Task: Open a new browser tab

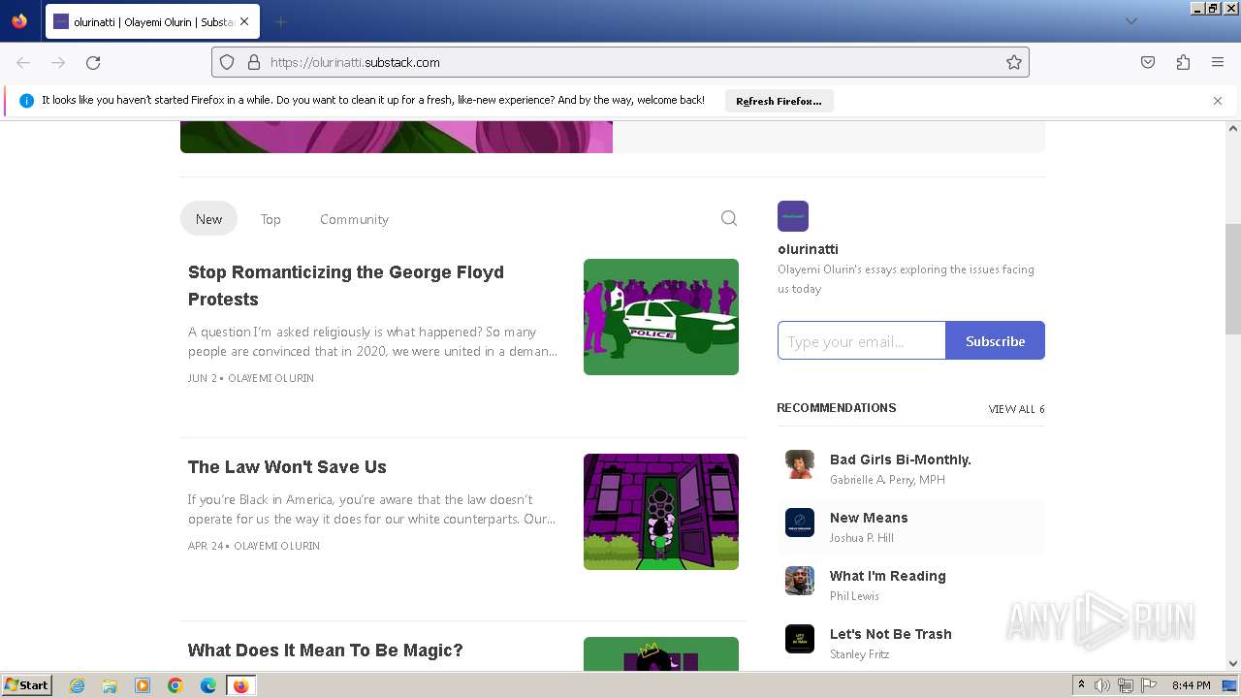Action: coord(280,21)
